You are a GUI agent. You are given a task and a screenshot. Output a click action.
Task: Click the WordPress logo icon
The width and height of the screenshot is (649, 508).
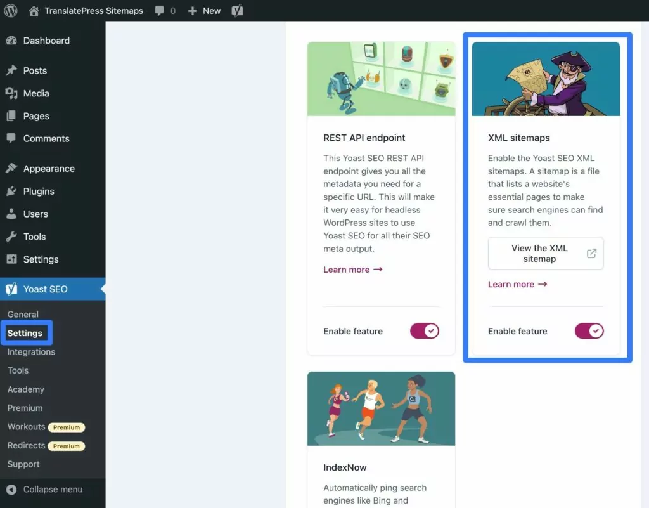click(x=11, y=10)
